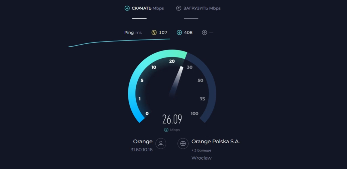
Task: Click the IP address 31.60.10.16
Action: (x=141, y=150)
